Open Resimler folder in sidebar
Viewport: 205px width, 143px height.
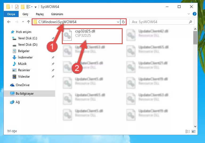[x=24, y=70]
